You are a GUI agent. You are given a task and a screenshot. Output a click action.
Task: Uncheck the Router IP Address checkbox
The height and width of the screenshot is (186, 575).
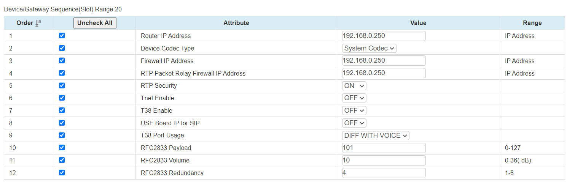[62, 36]
